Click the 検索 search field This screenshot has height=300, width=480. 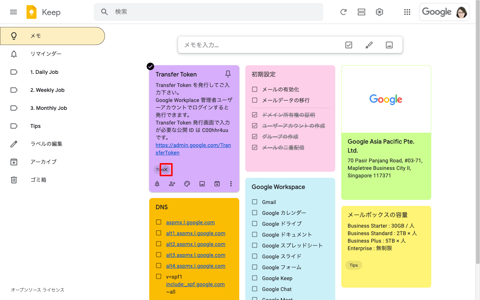[208, 12]
